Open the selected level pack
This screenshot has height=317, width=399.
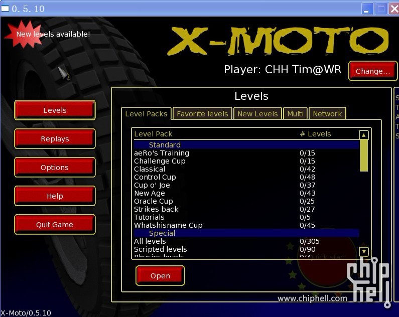(160, 275)
